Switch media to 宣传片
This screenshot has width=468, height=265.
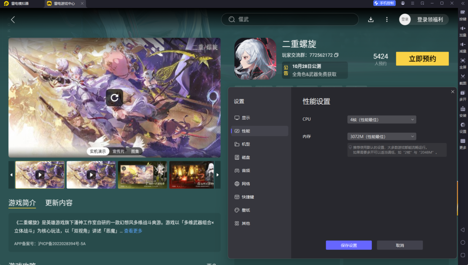click(x=118, y=151)
